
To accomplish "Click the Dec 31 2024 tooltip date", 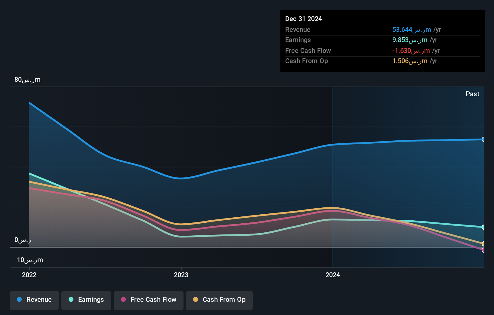I will (304, 19).
